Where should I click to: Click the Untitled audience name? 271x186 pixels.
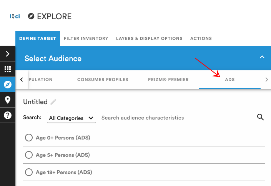(35, 102)
